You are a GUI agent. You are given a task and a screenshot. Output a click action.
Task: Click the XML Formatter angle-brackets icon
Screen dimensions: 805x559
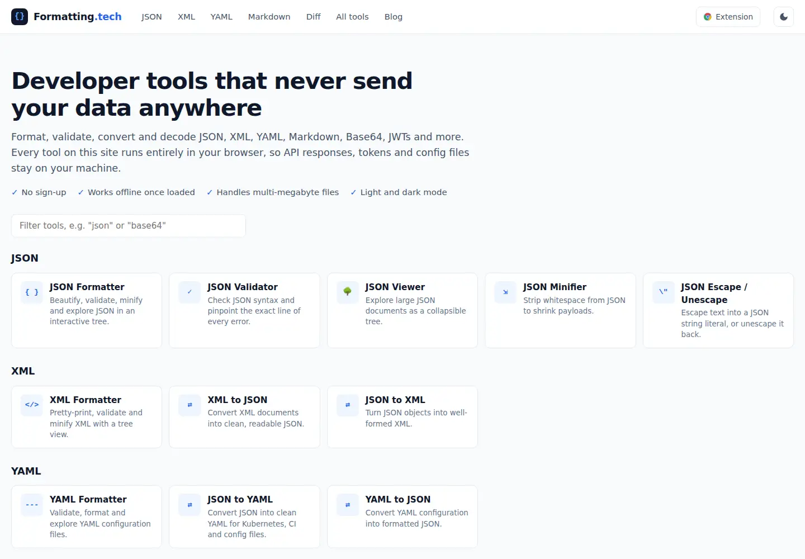[x=32, y=405]
